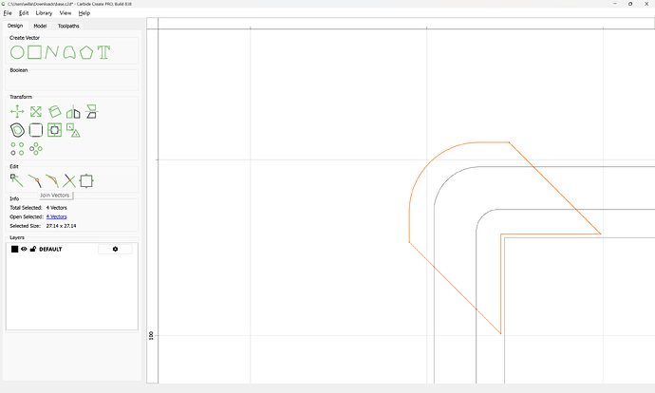
Task: Select the DEFAULT layer name
Action: tap(50, 249)
